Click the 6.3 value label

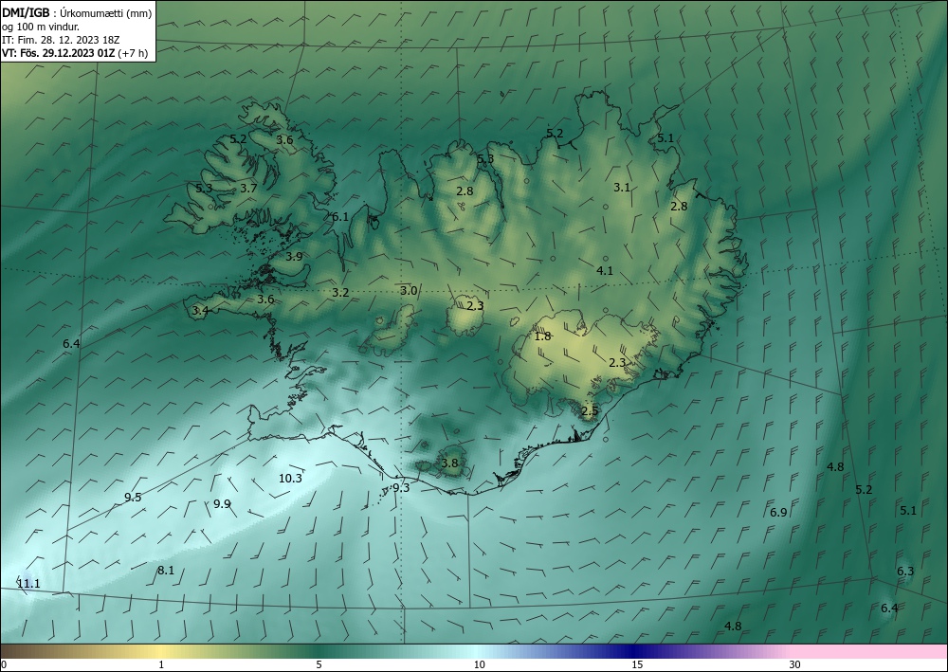coord(905,572)
